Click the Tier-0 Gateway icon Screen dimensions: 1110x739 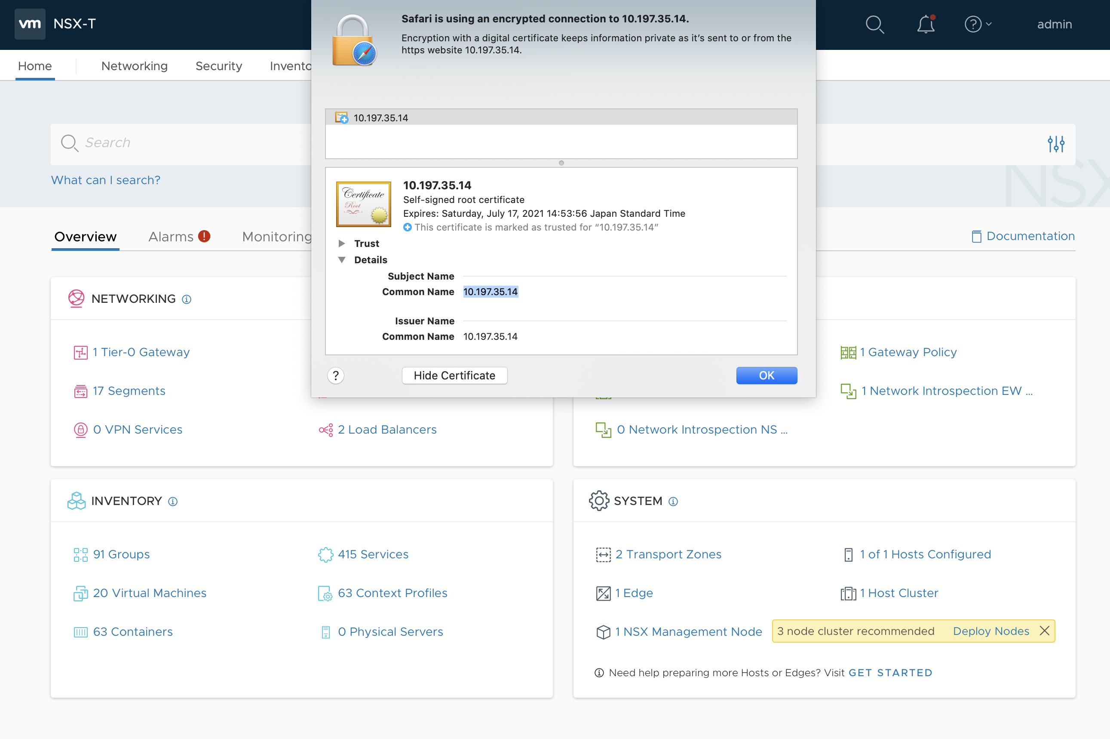point(80,353)
